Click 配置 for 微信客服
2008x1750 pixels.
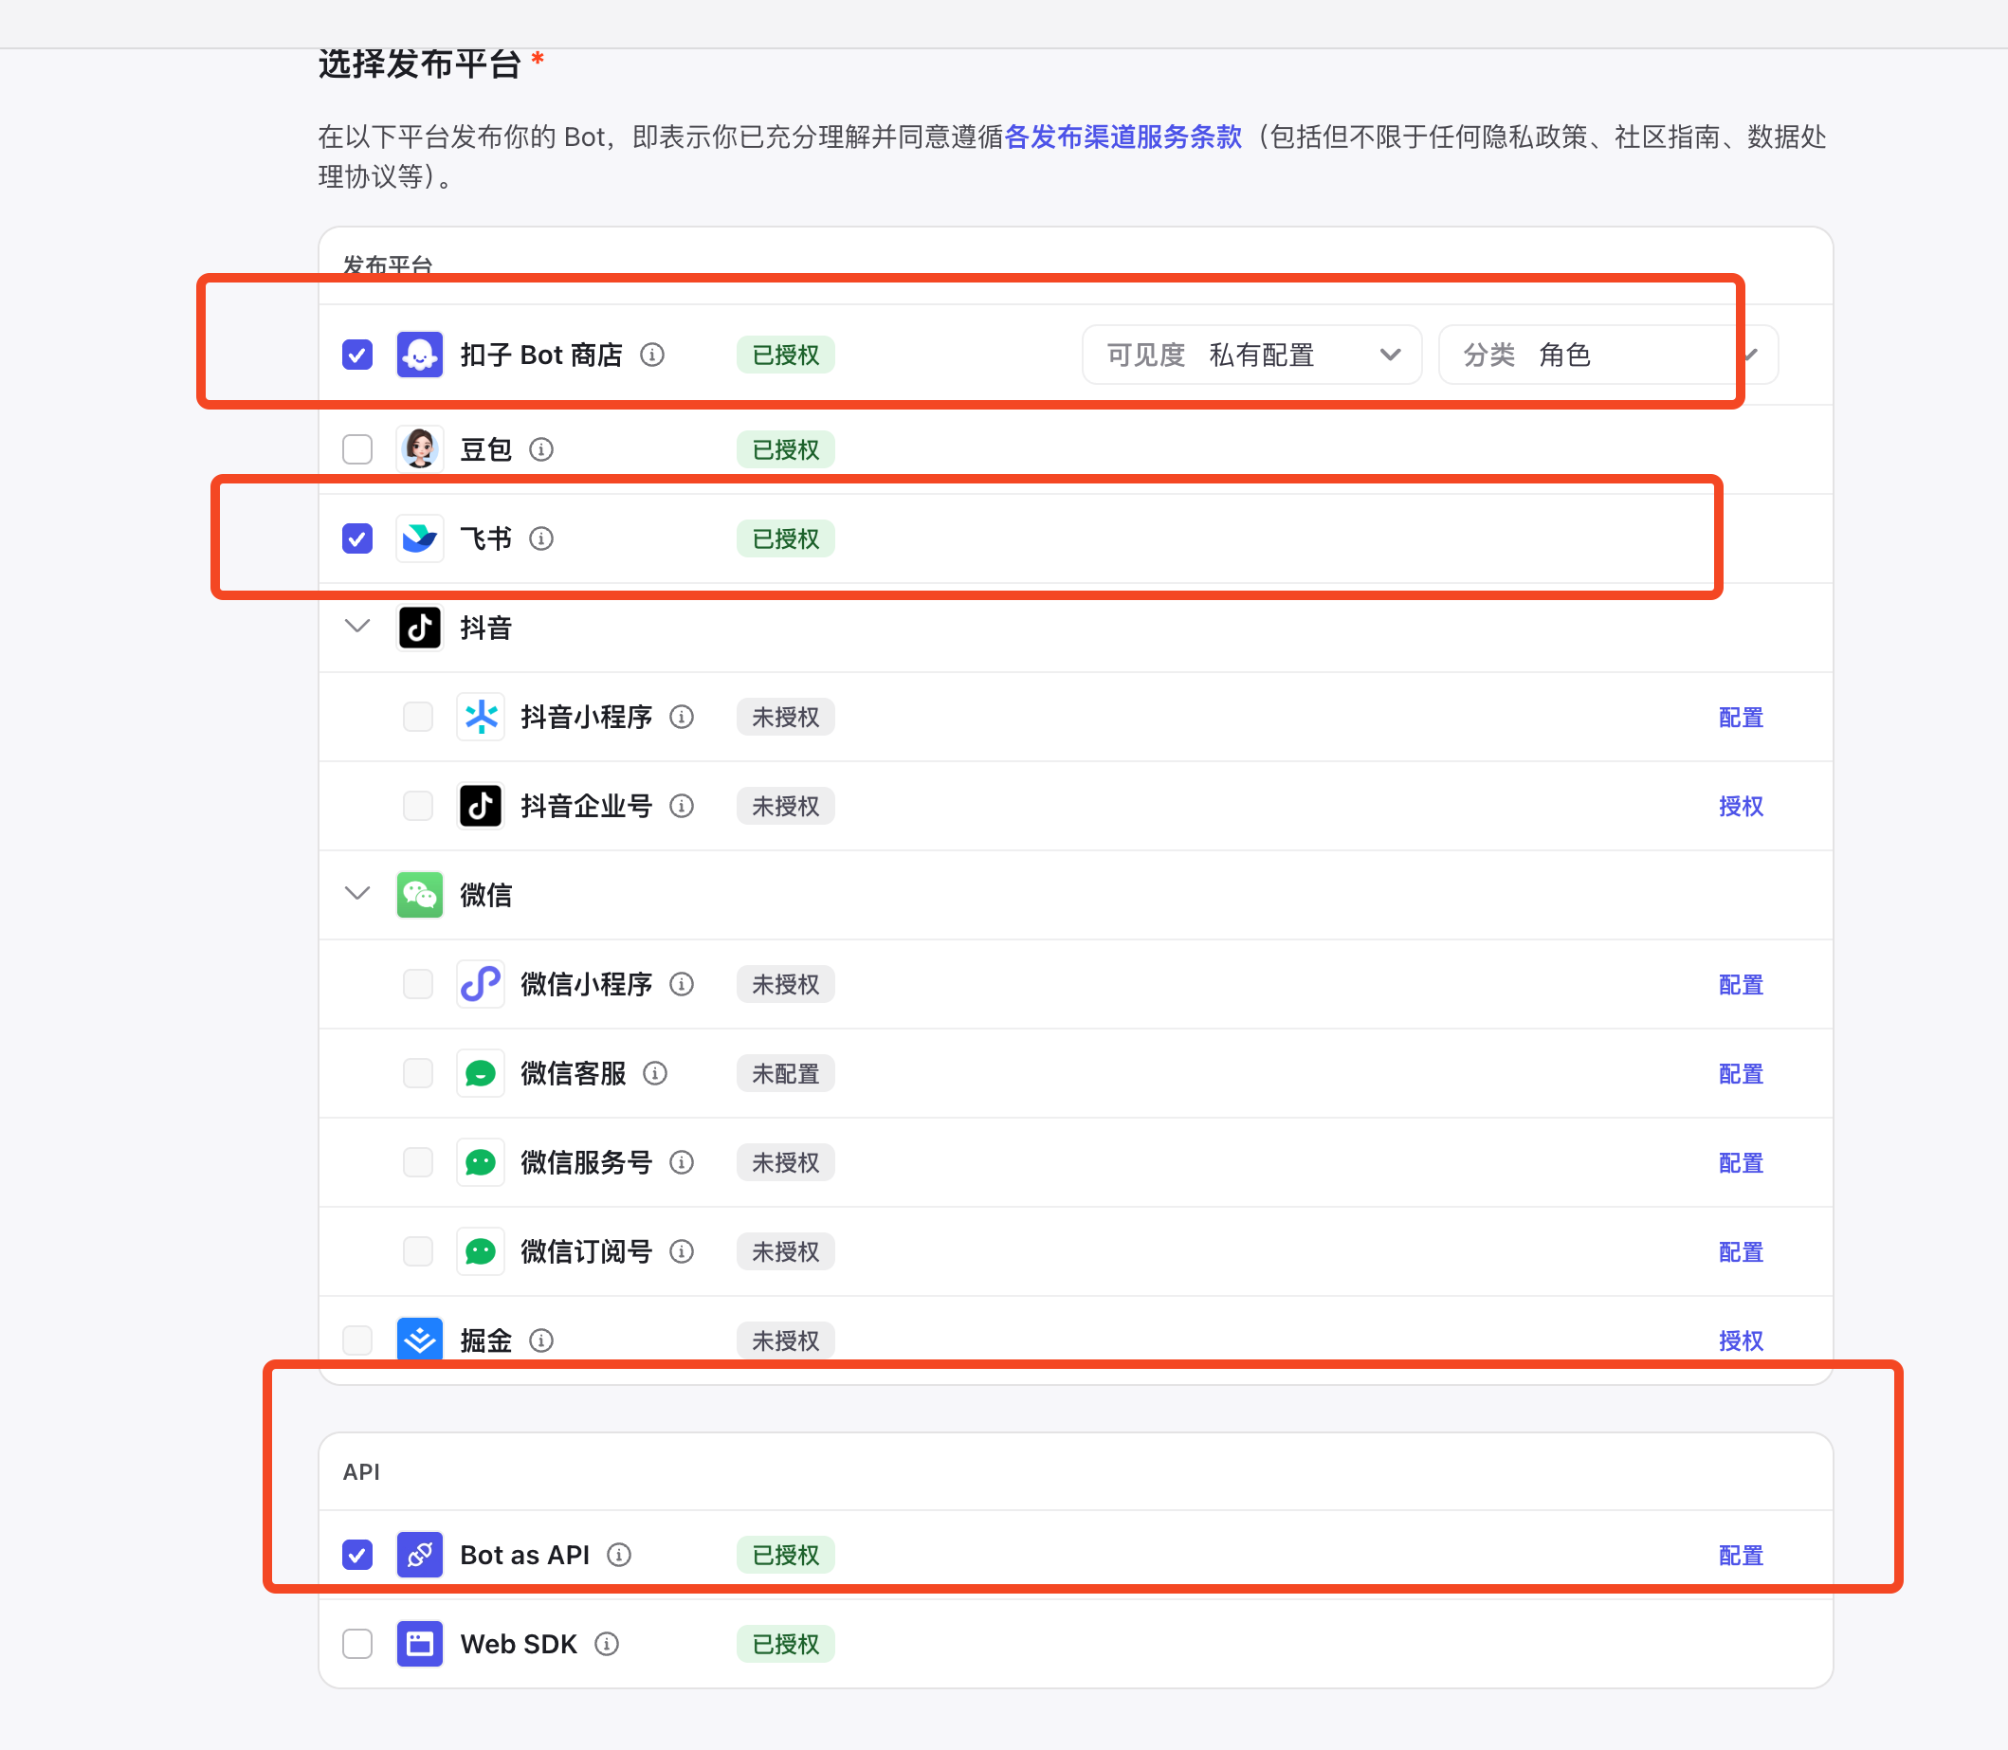point(1741,1073)
